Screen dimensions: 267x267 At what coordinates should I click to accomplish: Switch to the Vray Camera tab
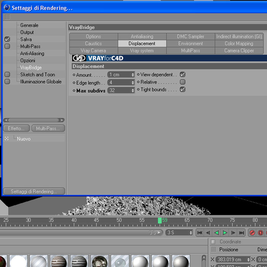coord(93,51)
